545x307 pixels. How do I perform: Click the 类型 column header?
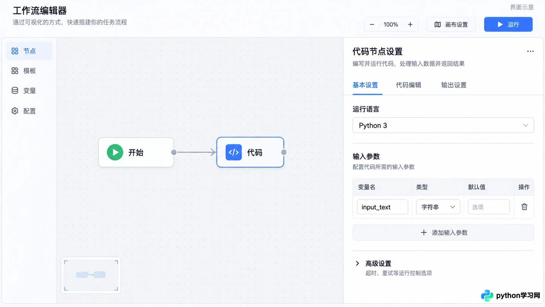click(422, 187)
